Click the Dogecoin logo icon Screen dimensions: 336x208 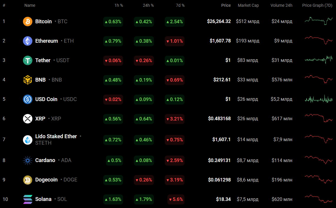pyautogui.click(x=28, y=180)
